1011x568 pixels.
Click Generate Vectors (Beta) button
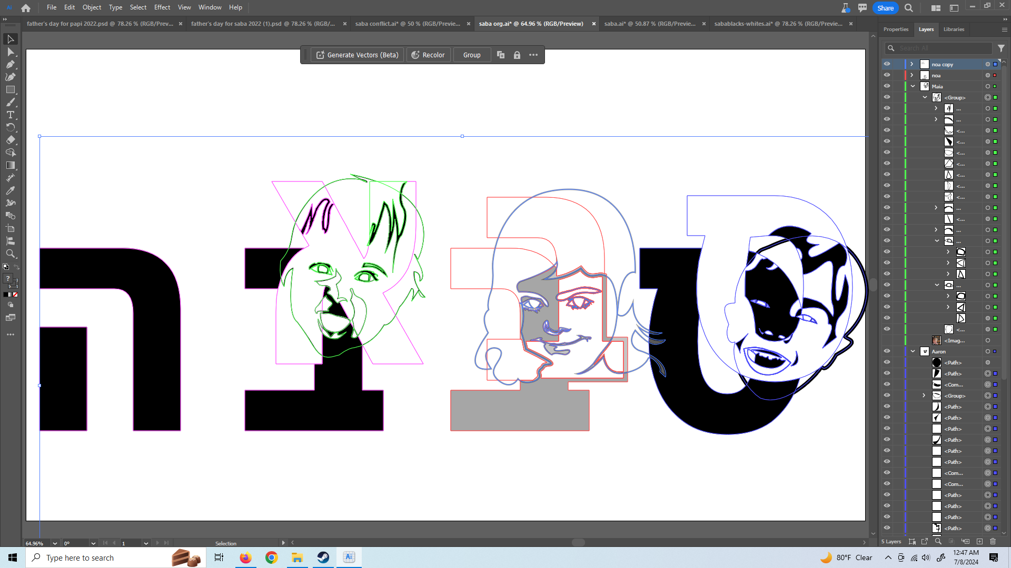[x=358, y=55]
